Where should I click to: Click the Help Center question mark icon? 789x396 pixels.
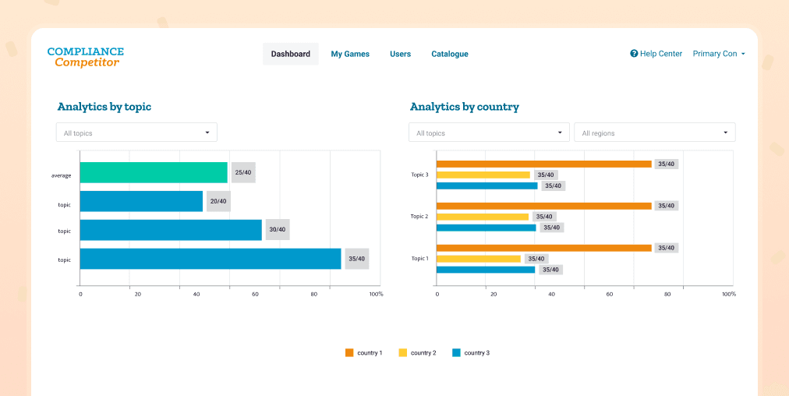(634, 54)
